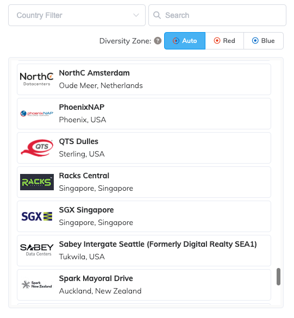Click the phoenixNAP logo
294x318 pixels.
[37, 114]
